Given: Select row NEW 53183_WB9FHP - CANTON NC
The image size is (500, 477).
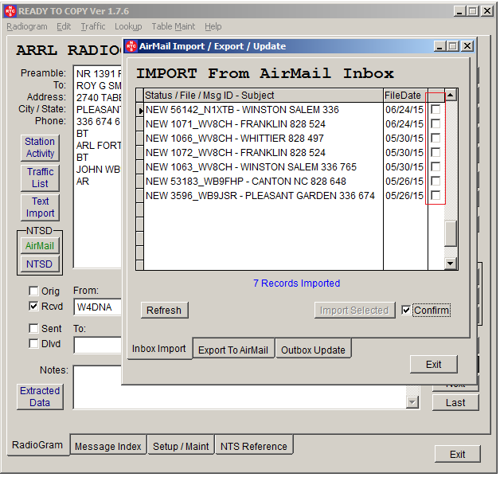Looking at the screenshot, I should 264,182.
